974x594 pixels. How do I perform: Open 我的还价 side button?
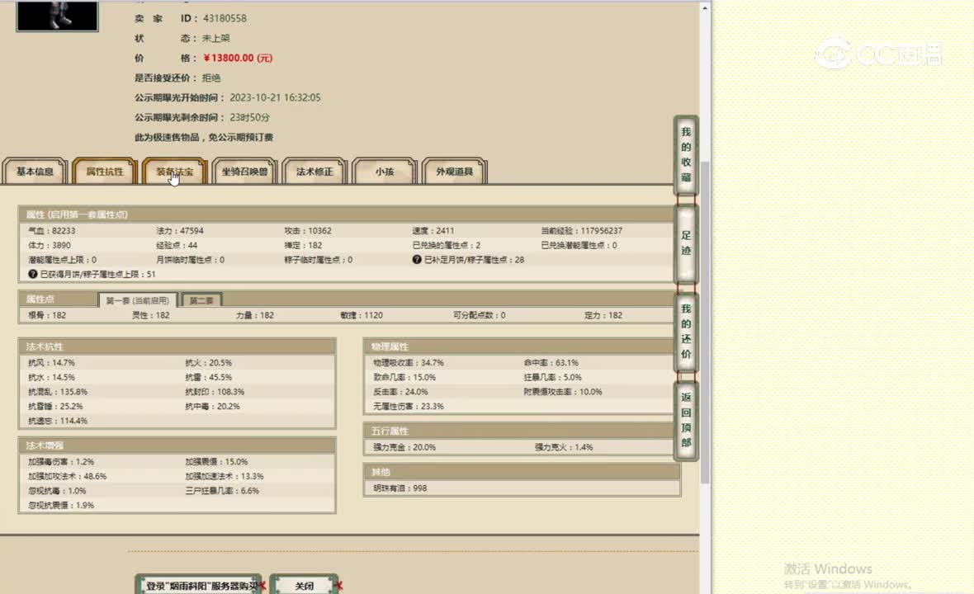[x=686, y=332]
